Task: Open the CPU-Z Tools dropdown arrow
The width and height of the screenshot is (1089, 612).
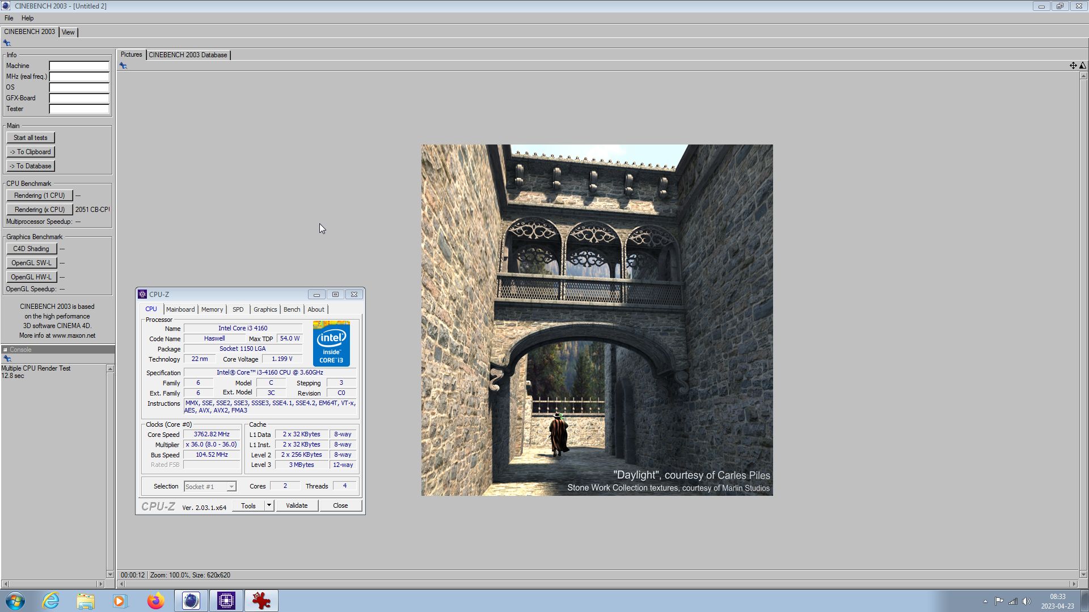Action: pyautogui.click(x=269, y=505)
